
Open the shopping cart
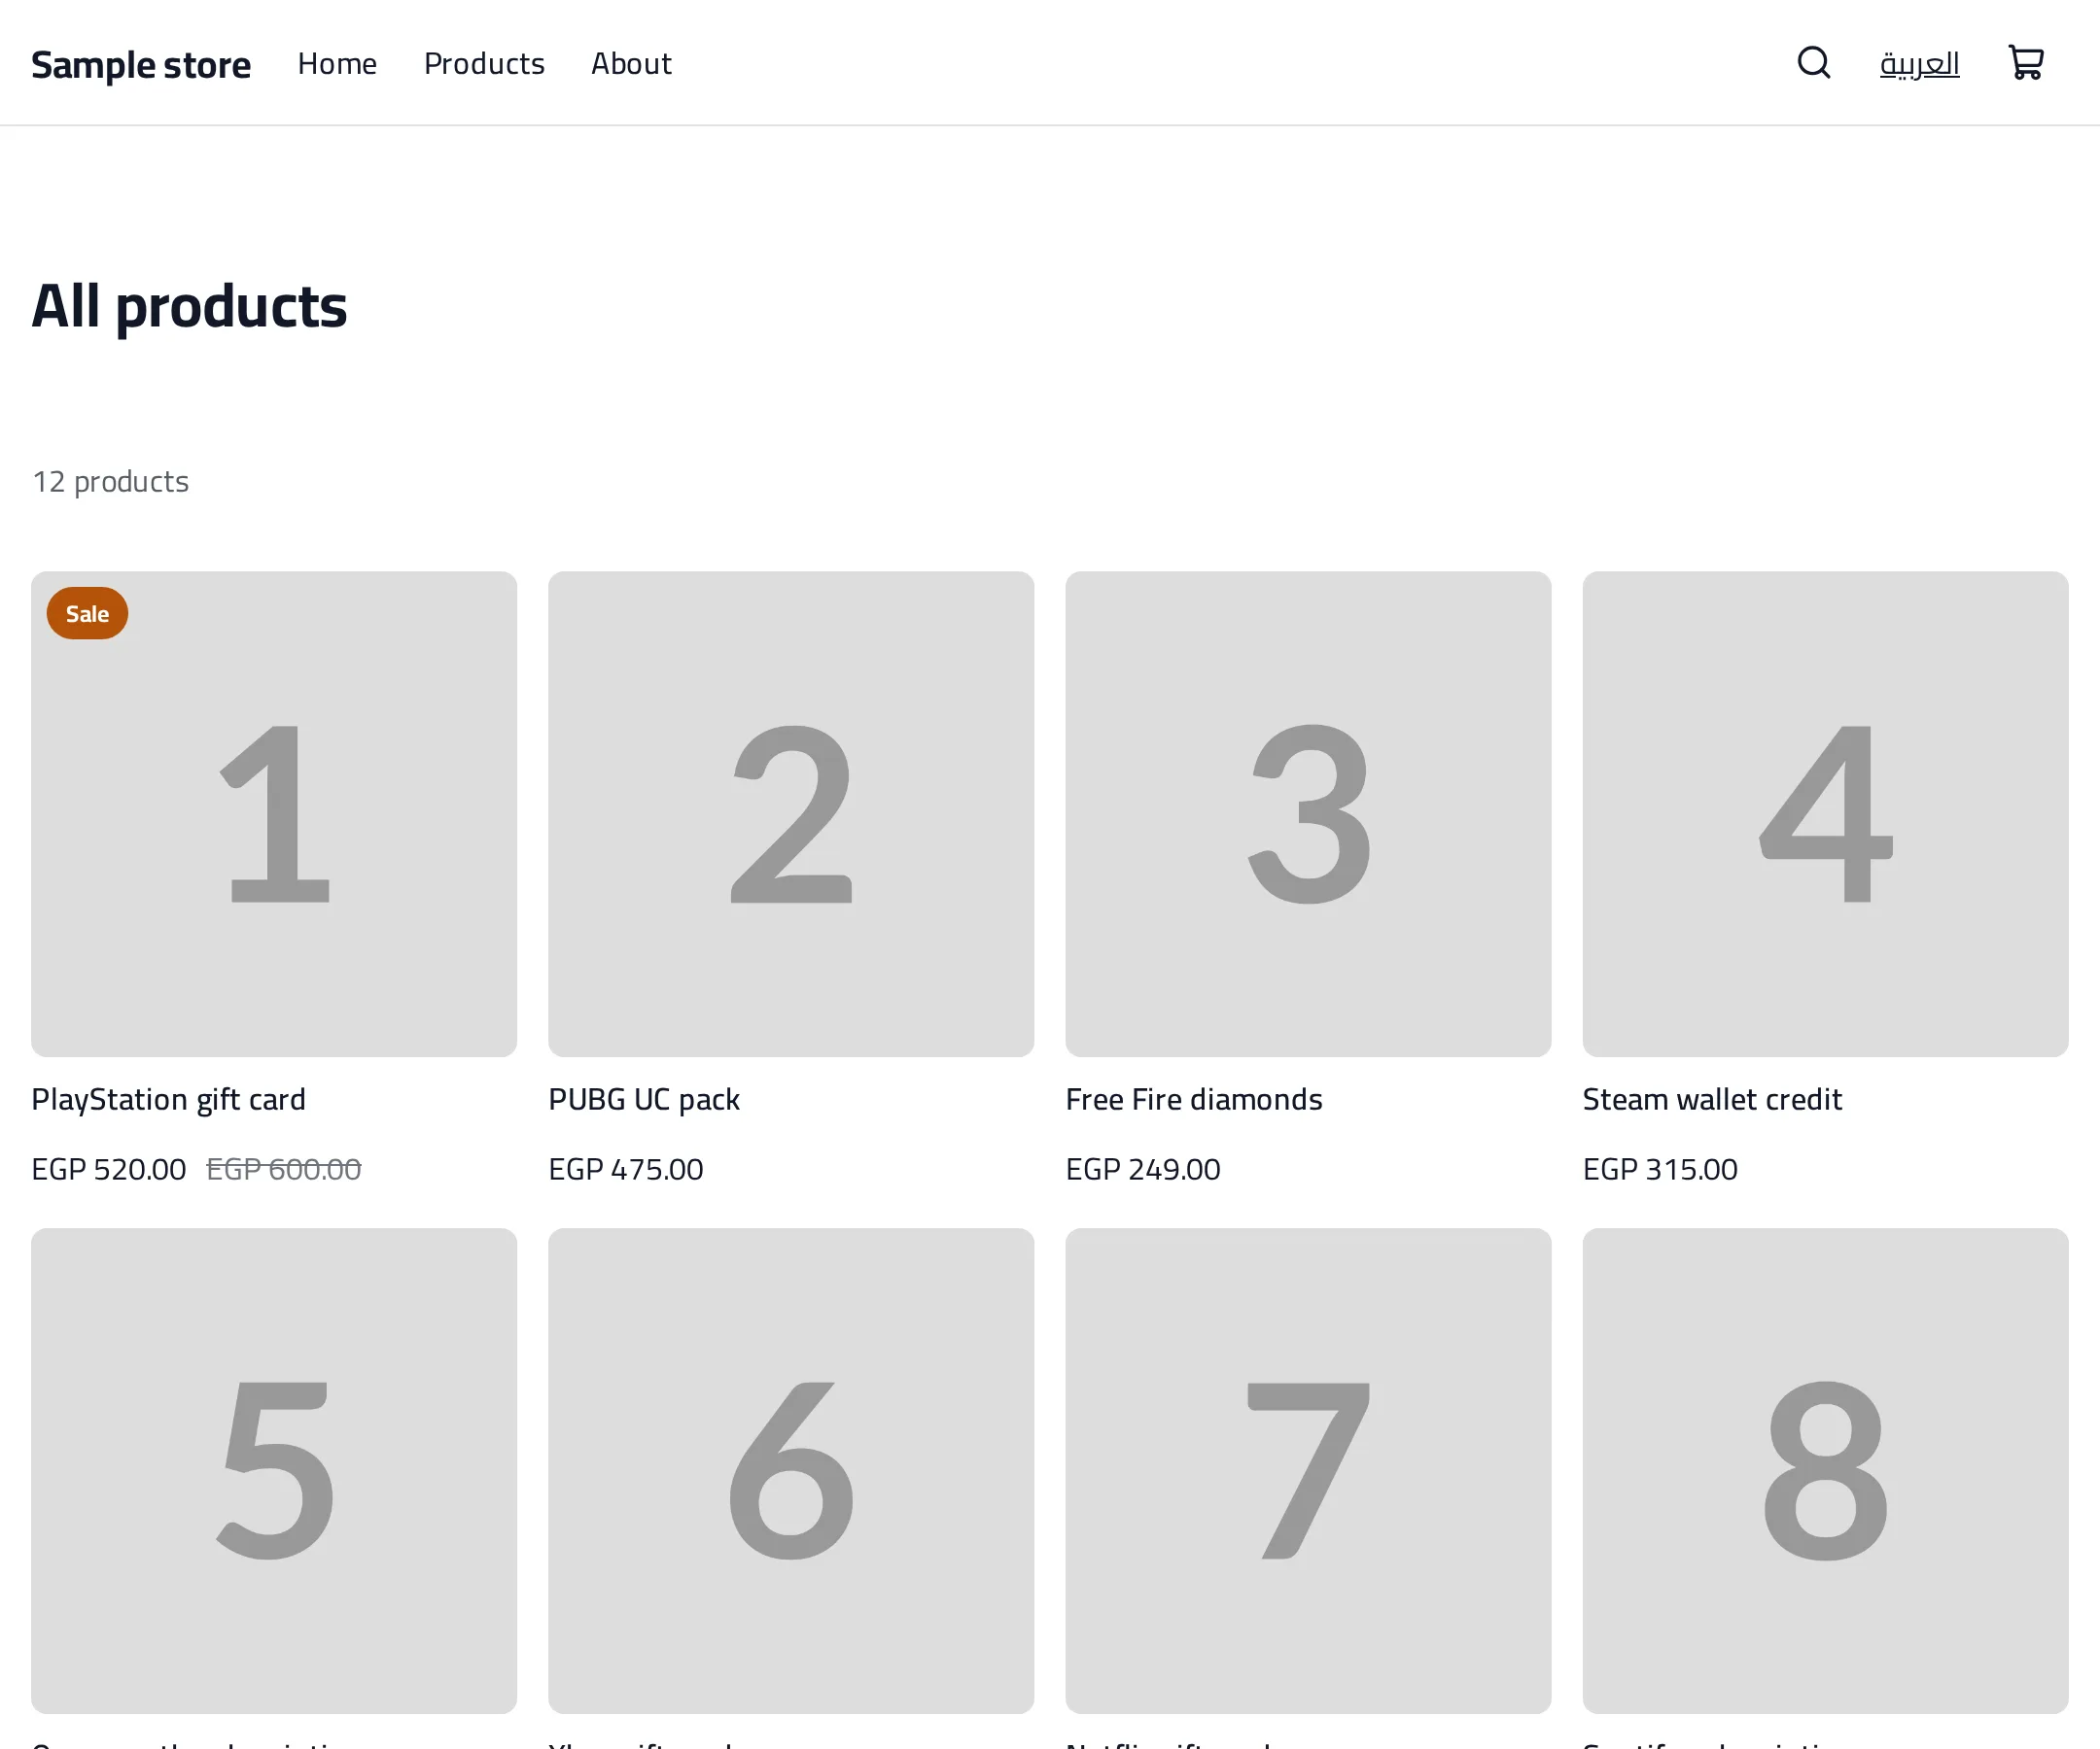(x=2026, y=63)
